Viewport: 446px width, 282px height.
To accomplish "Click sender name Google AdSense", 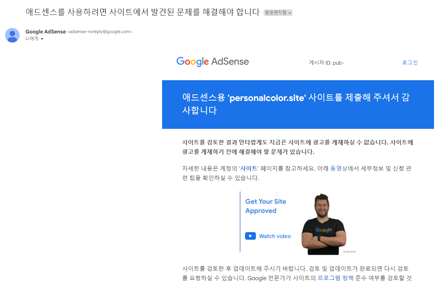I will coord(46,32).
